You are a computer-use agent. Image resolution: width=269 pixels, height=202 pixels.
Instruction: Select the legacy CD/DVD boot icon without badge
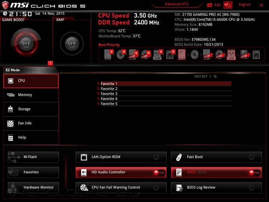point(195,55)
